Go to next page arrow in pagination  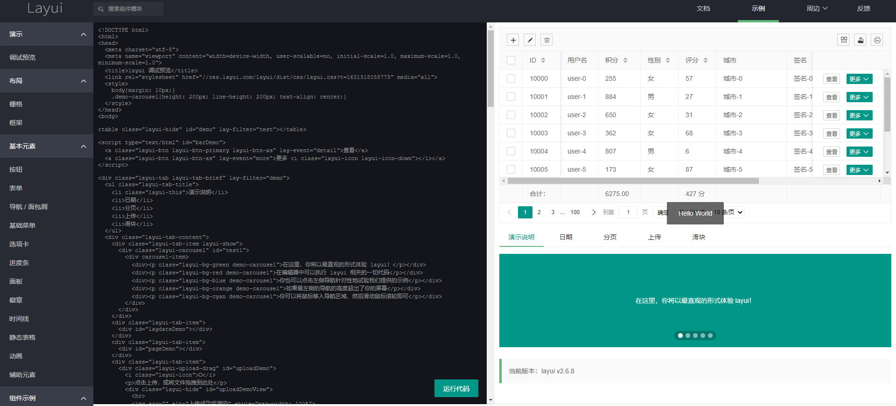[594, 212]
